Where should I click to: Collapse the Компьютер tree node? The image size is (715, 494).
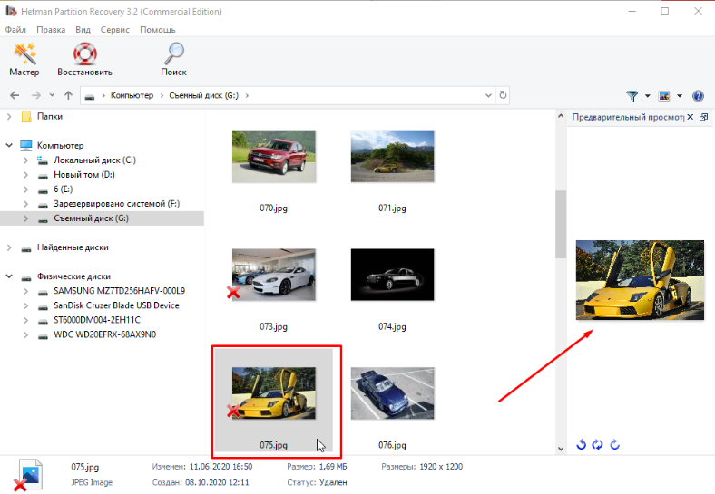coord(9,145)
